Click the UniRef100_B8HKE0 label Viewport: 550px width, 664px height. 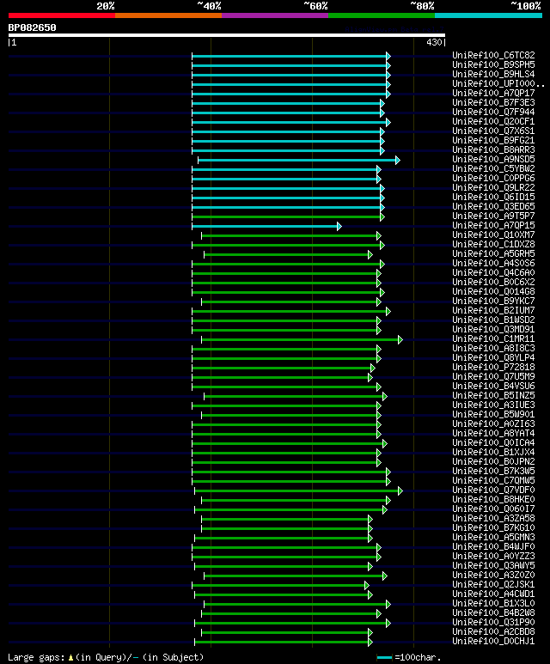click(493, 500)
